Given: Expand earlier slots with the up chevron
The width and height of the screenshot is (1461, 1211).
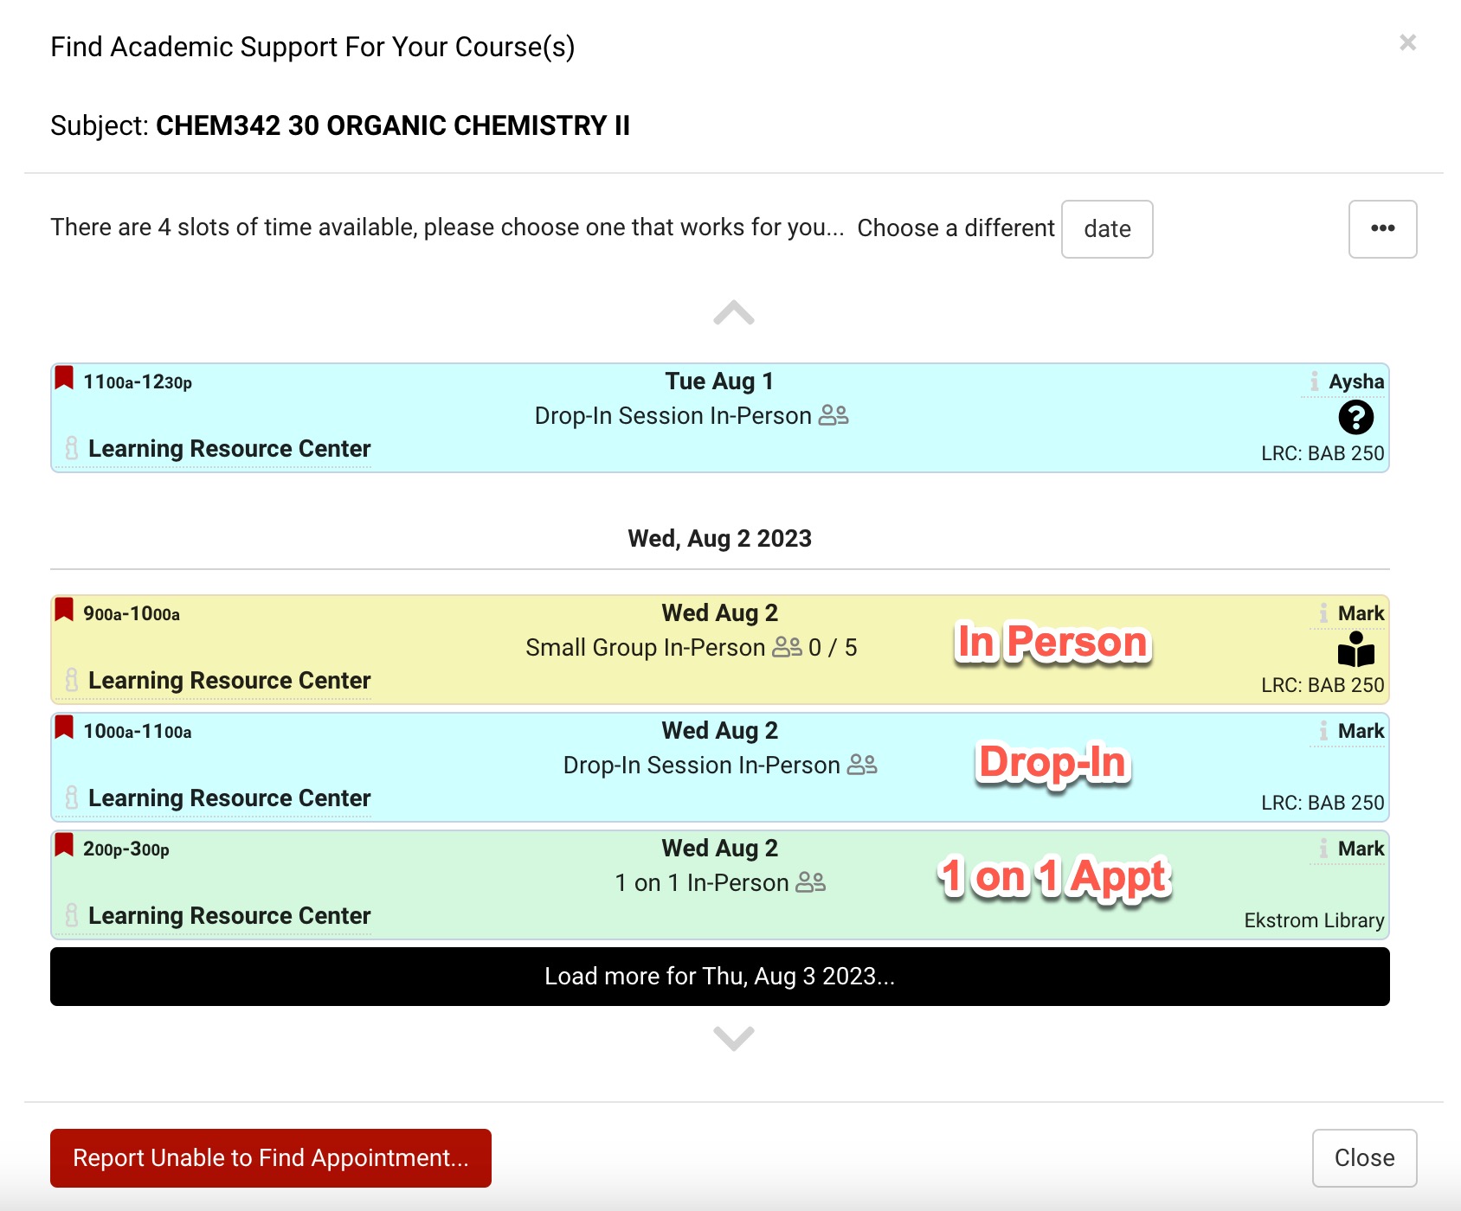Looking at the screenshot, I should pos(734,313).
